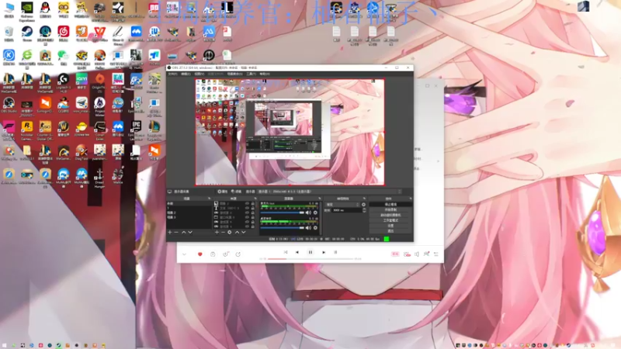Mute the Mic/Aux channel speaker icon
This screenshot has width=621, height=349.
coord(308,213)
